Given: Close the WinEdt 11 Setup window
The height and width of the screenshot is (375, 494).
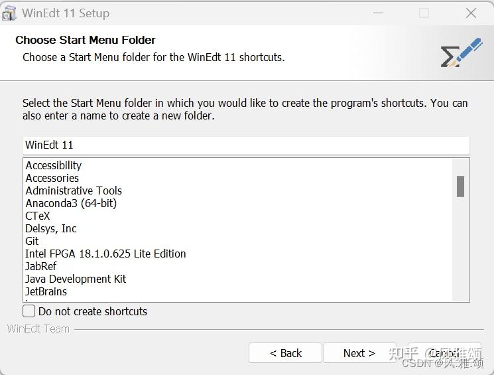Looking at the screenshot, I should tap(471, 13).
